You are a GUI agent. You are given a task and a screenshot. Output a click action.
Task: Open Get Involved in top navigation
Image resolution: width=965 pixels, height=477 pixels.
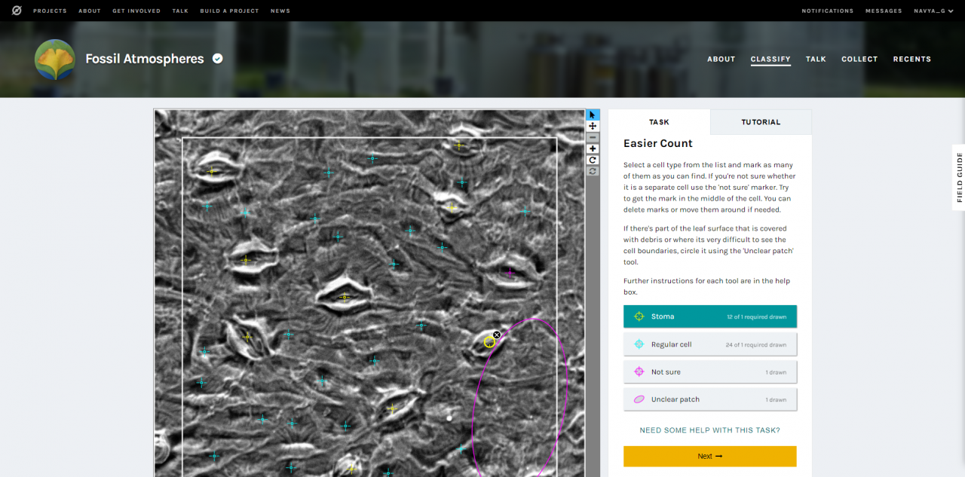click(136, 11)
